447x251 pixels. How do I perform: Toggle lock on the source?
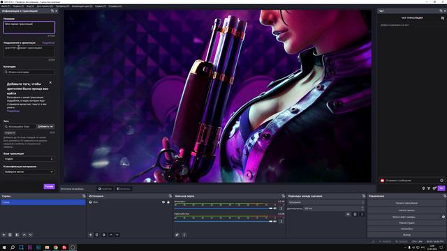click(168, 202)
